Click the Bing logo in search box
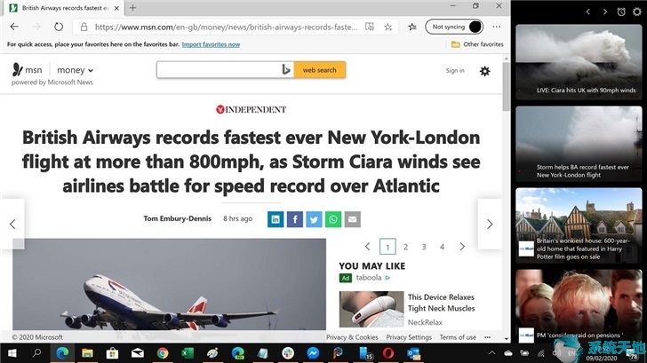Screen dimensions: 647x363 (286, 70)
